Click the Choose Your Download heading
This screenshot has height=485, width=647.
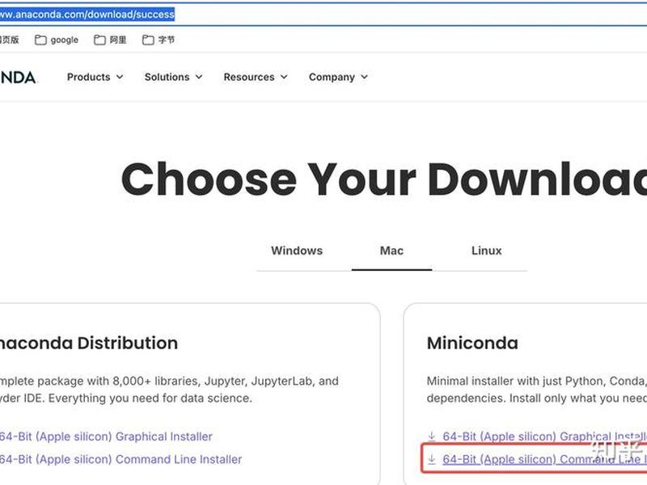(x=383, y=179)
